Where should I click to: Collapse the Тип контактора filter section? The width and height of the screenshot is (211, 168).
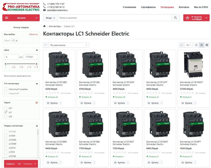[37, 83]
